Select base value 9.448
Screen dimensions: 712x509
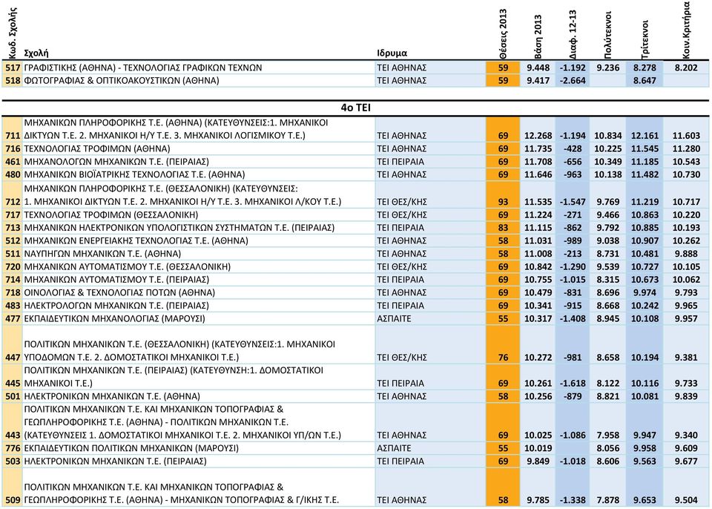pyautogui.click(x=538, y=68)
